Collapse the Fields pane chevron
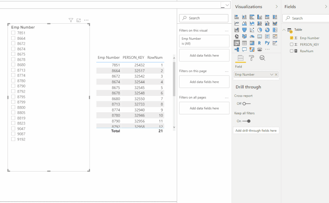329x203 pixels. pos(326,7)
